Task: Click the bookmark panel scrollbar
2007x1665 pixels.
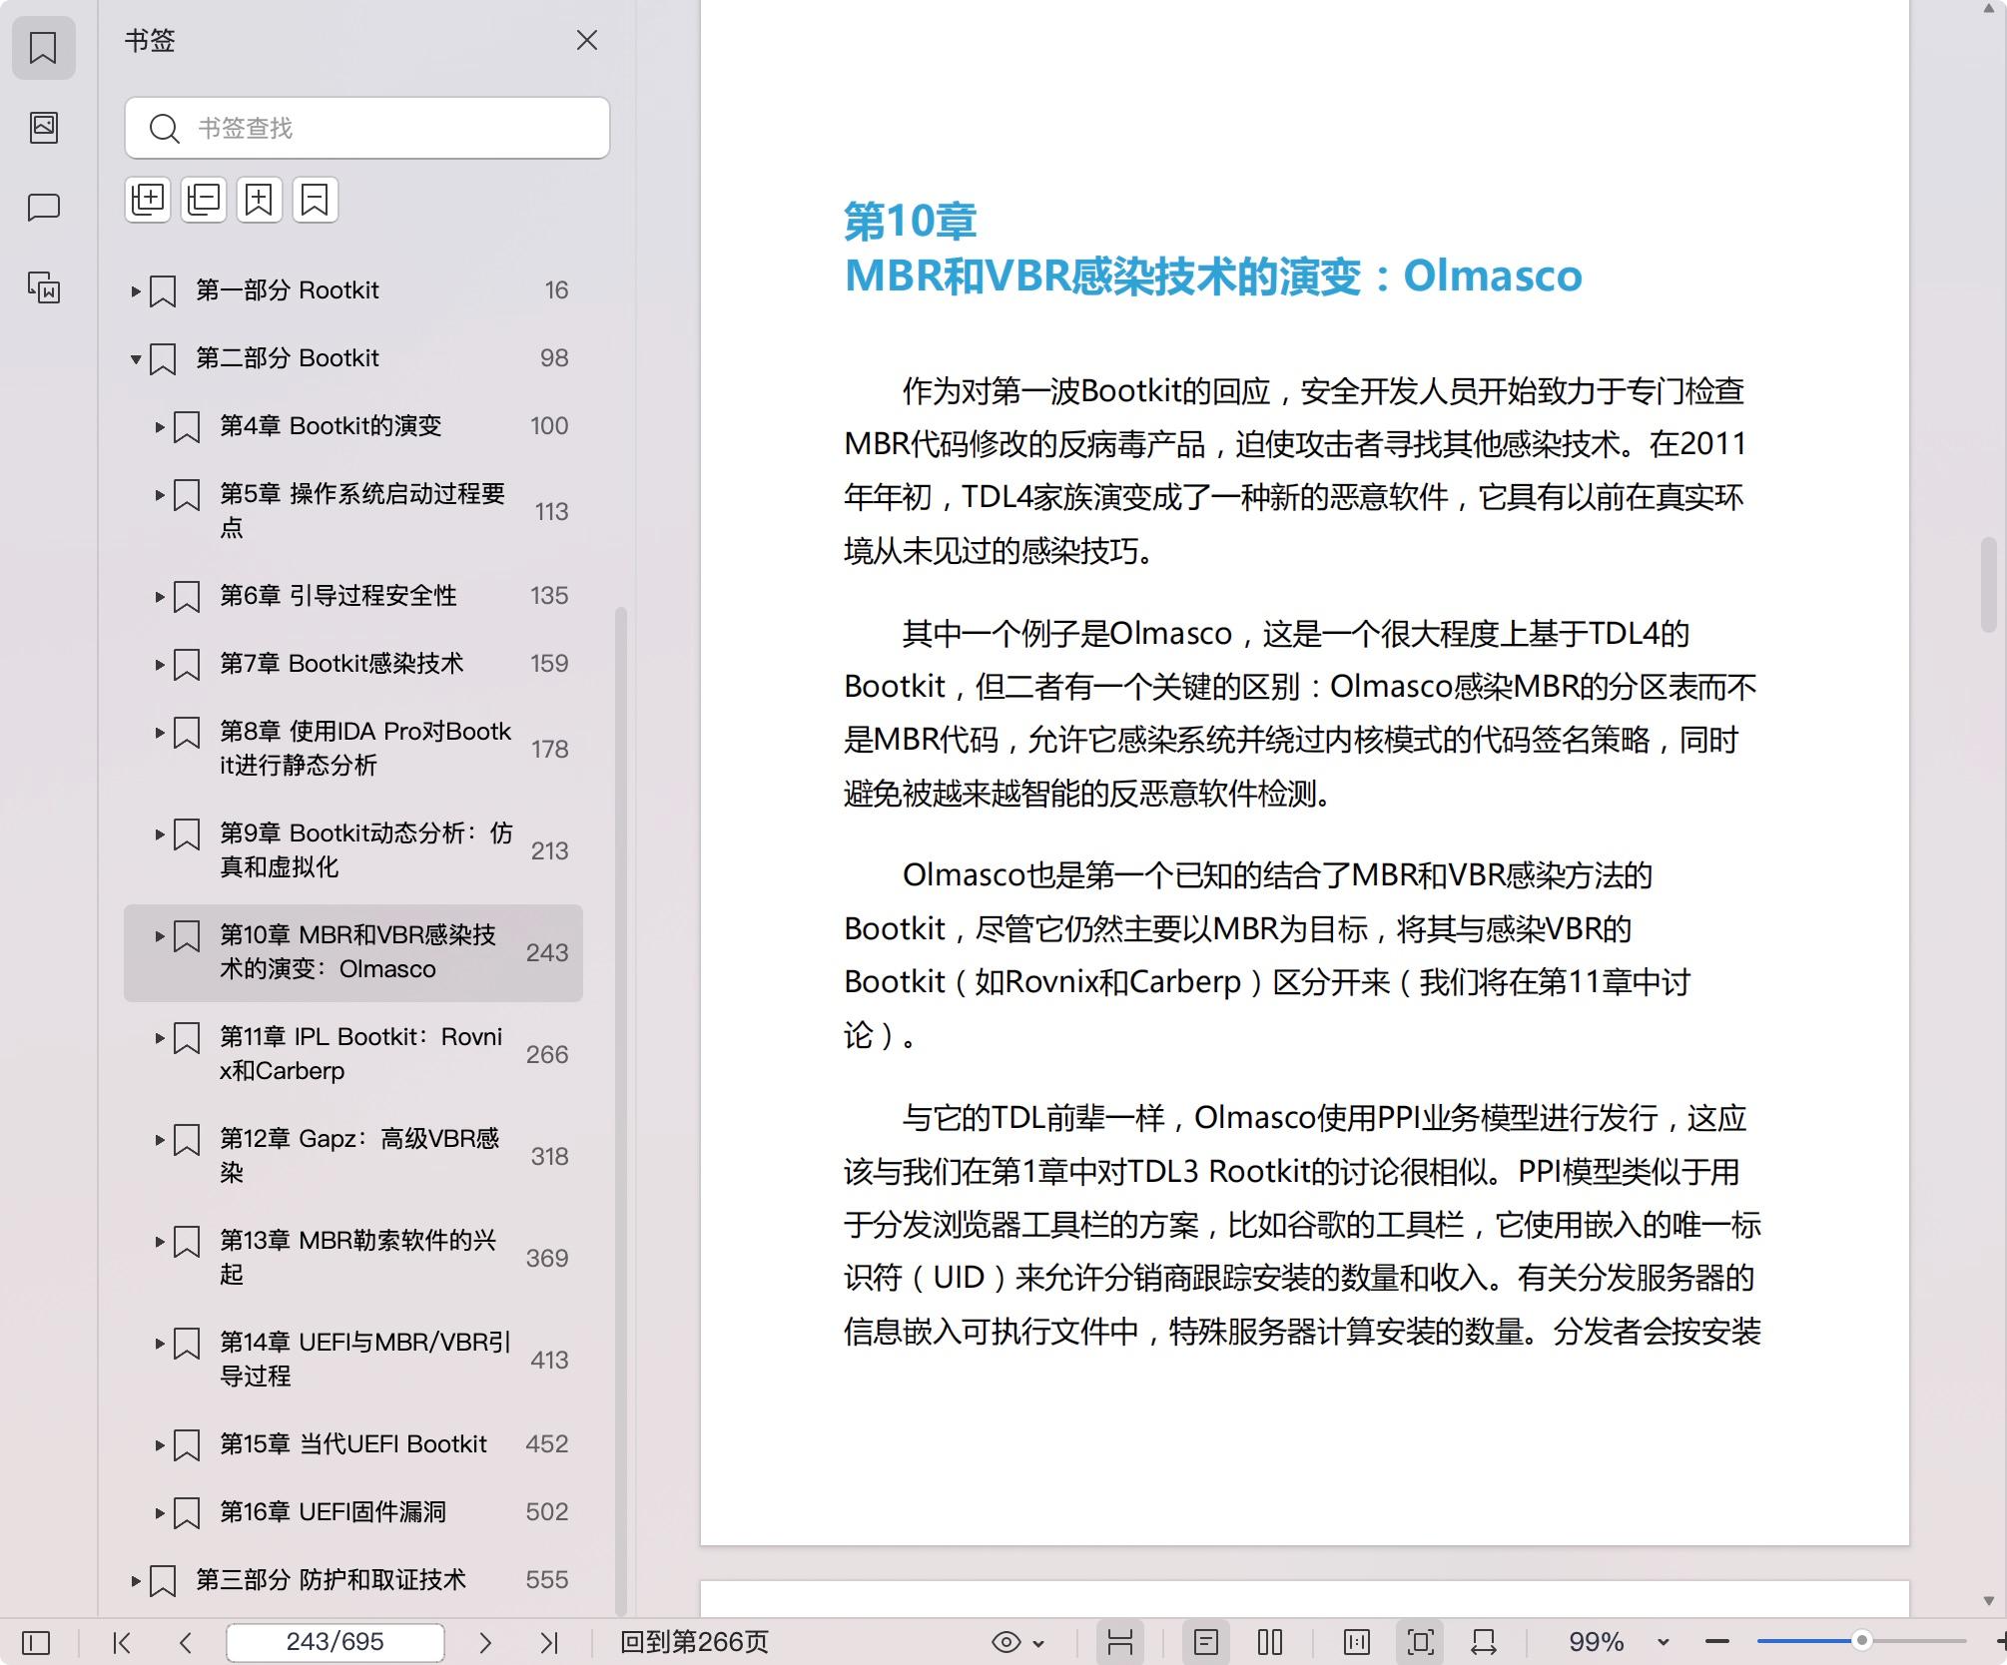Action: [621, 1111]
